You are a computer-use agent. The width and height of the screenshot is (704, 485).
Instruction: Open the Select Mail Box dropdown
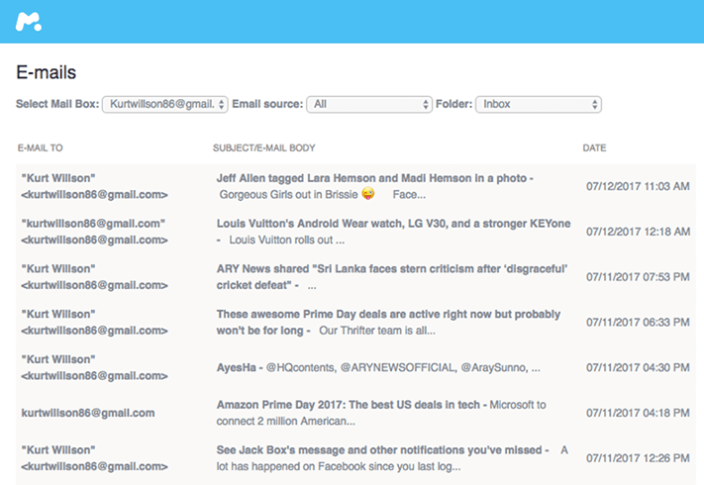point(164,104)
